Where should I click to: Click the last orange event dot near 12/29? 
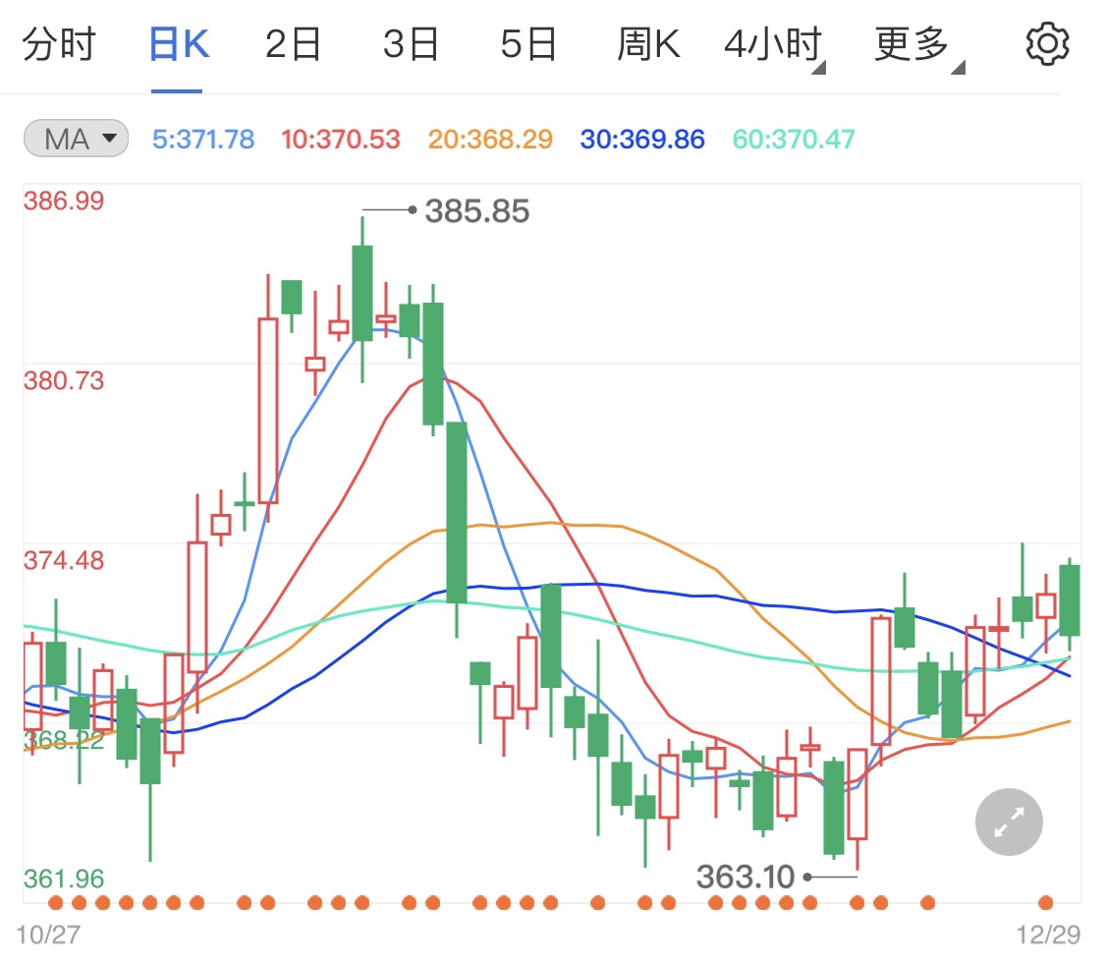pyautogui.click(x=1046, y=903)
